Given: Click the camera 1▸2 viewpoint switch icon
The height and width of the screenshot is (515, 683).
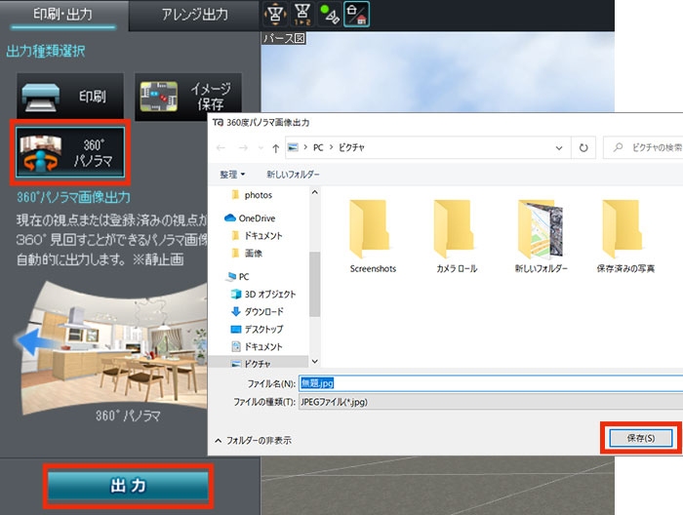Looking at the screenshot, I should tap(302, 15).
